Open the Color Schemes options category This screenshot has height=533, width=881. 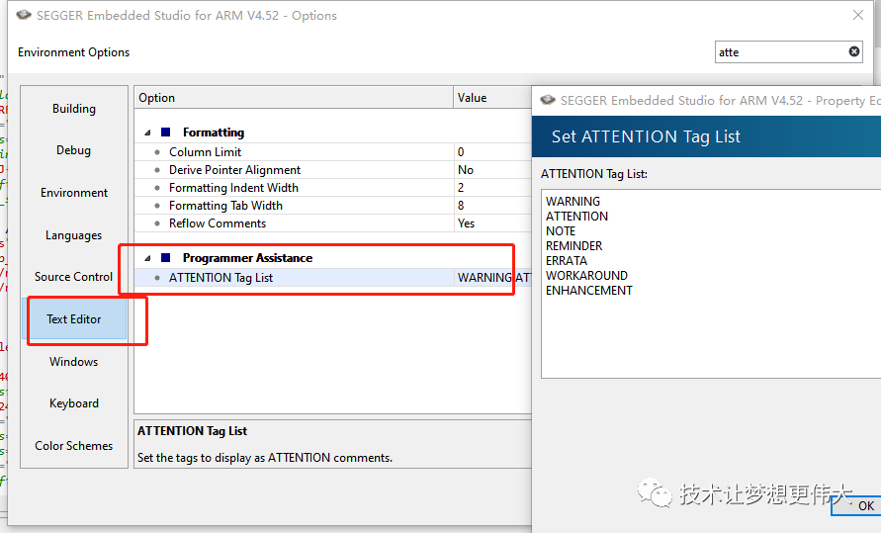pos(73,445)
